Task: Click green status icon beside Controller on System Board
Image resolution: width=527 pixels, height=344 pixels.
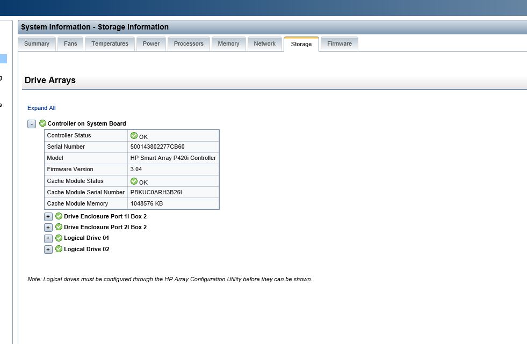Action: pyautogui.click(x=43, y=123)
